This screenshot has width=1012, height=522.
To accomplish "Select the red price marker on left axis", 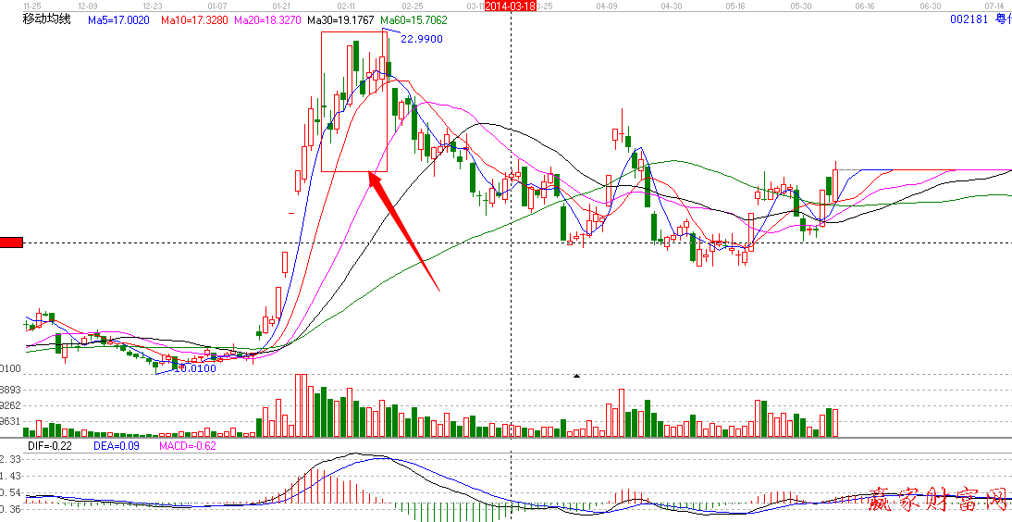I will 11,242.
